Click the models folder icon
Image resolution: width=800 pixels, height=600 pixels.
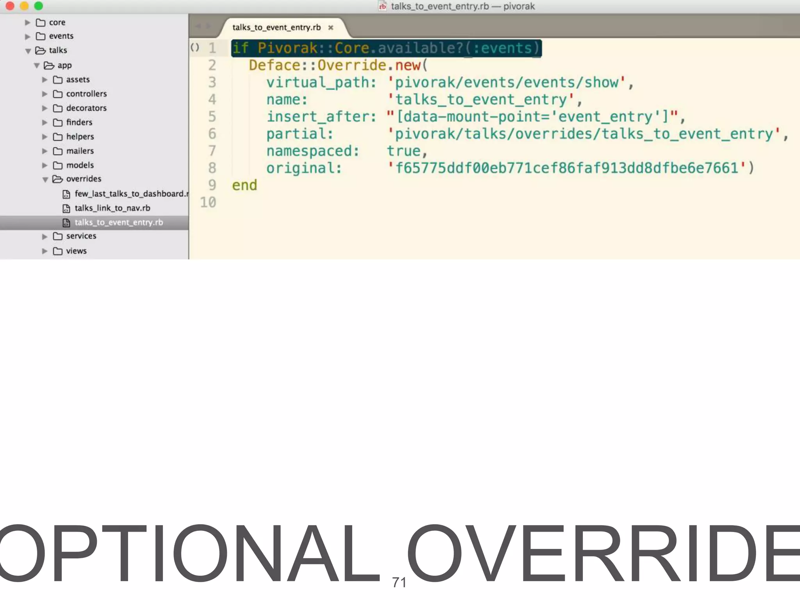[x=58, y=165]
